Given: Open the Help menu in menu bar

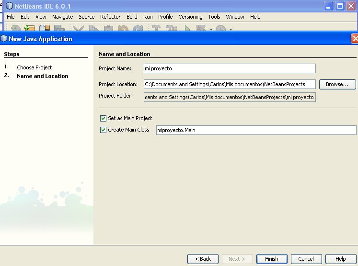Looking at the screenshot, I should pos(255,17).
